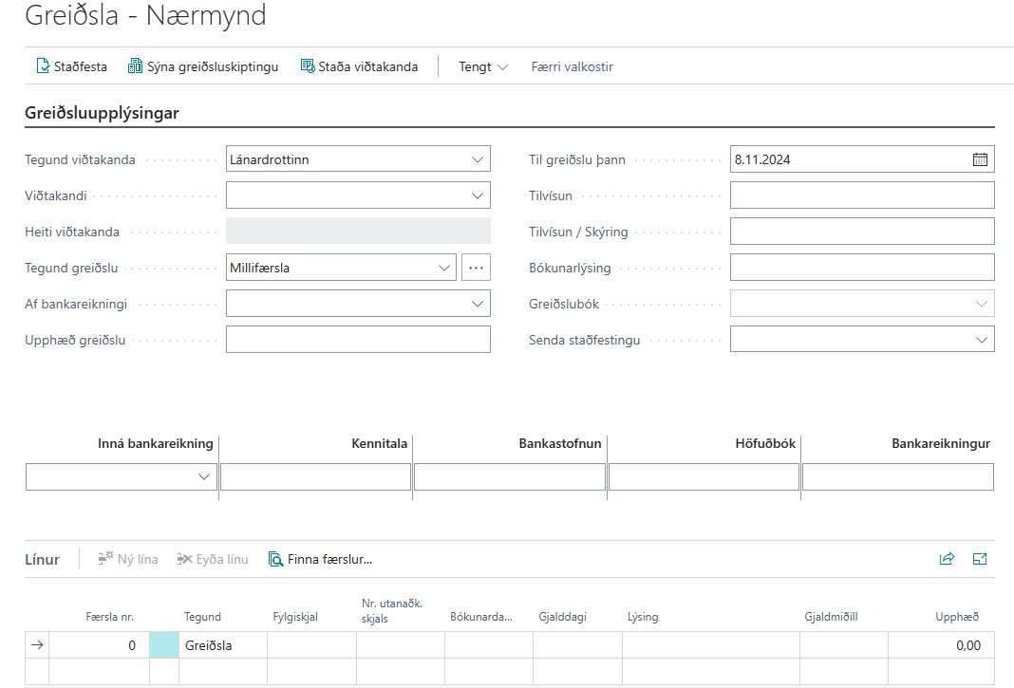Click Finna færslur search icon
Image resolution: width=1014 pixels, height=688 pixels.
click(276, 559)
